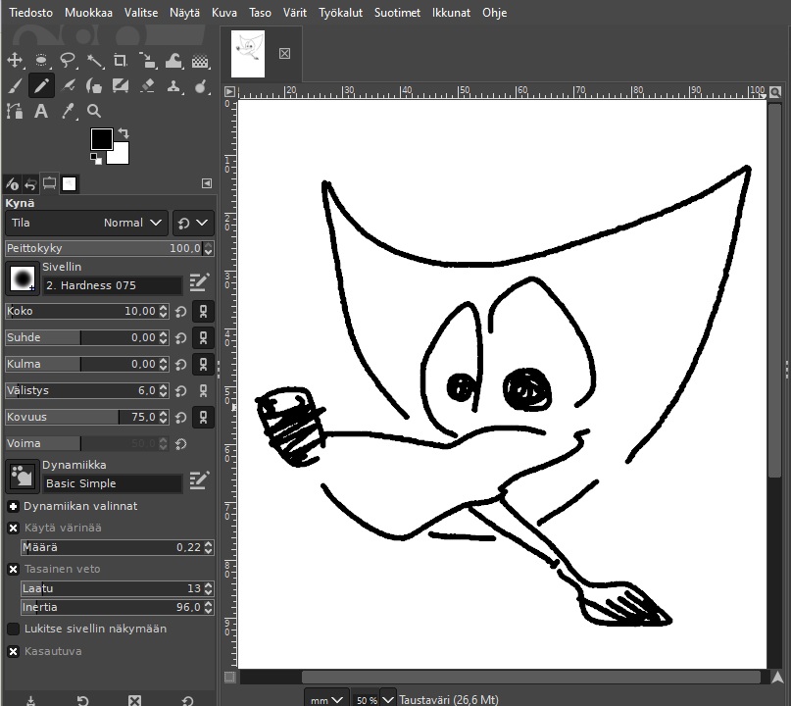Select the Free Select lasso tool

68,61
